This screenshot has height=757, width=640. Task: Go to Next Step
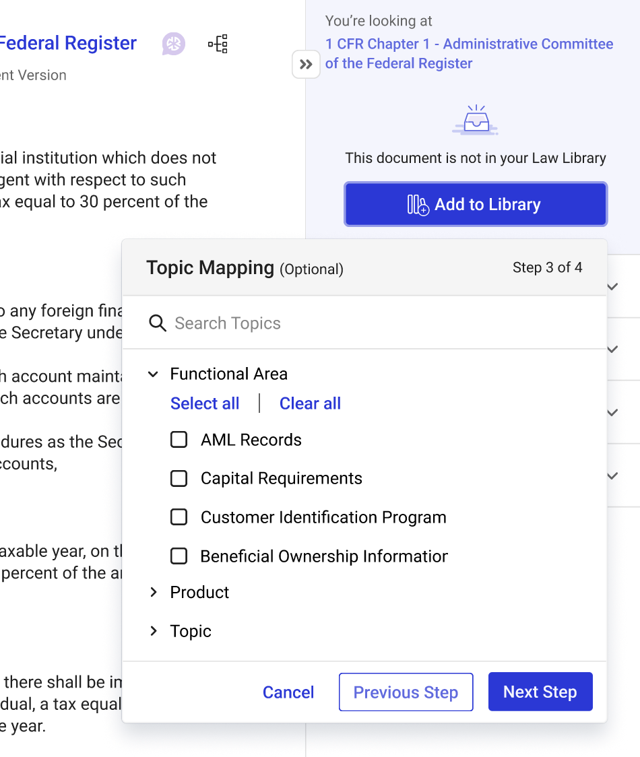(540, 692)
